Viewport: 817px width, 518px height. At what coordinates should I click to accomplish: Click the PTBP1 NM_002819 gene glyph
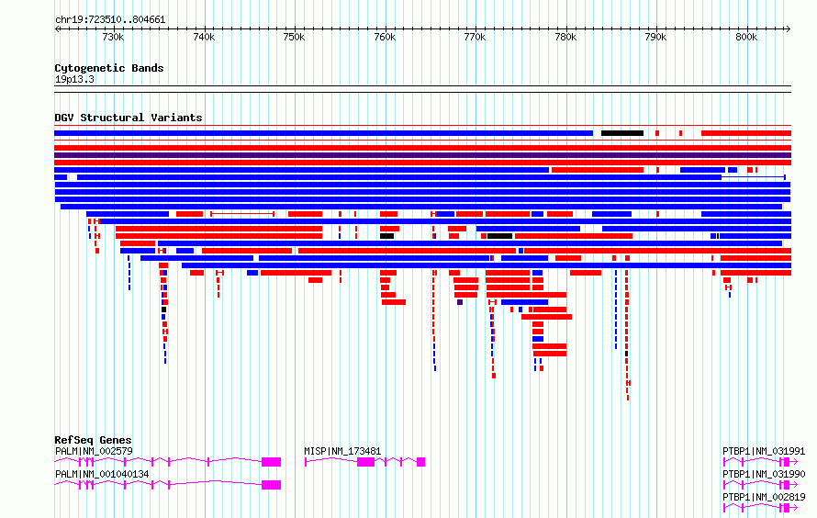click(x=760, y=508)
